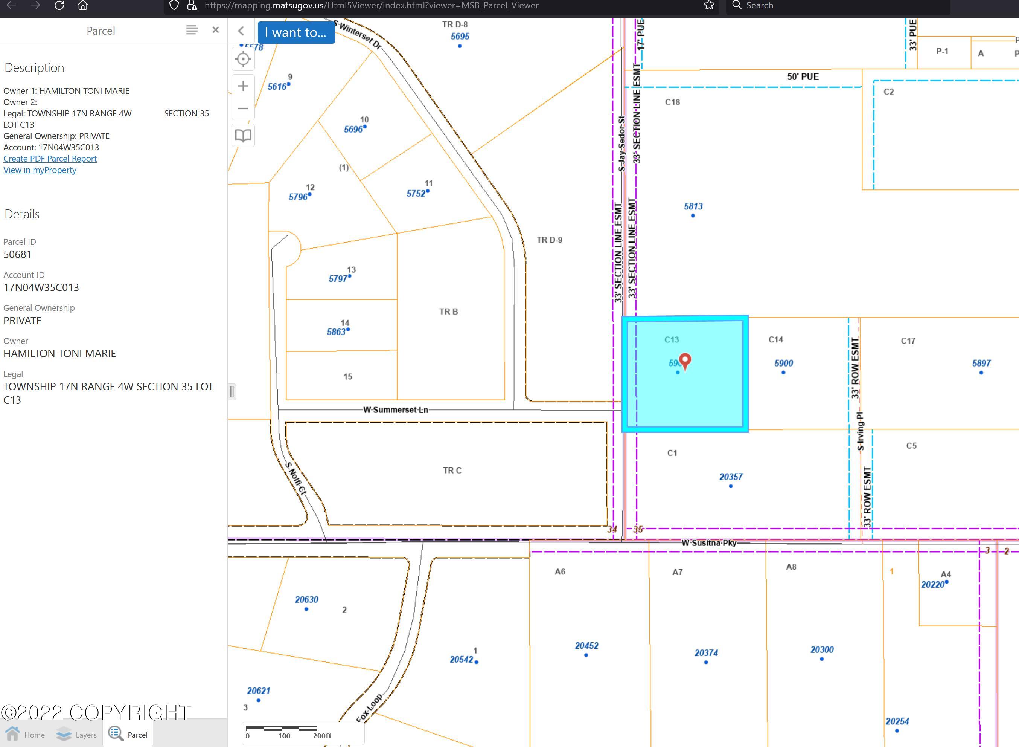Click the C2 lot label

[888, 92]
